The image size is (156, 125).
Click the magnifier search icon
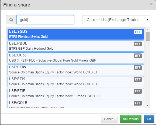pyautogui.click(x=11, y=20)
